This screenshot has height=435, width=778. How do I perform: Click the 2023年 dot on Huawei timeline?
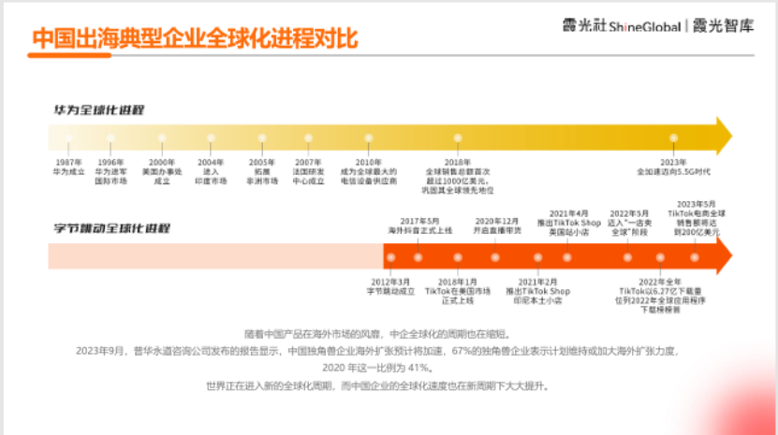click(673, 138)
